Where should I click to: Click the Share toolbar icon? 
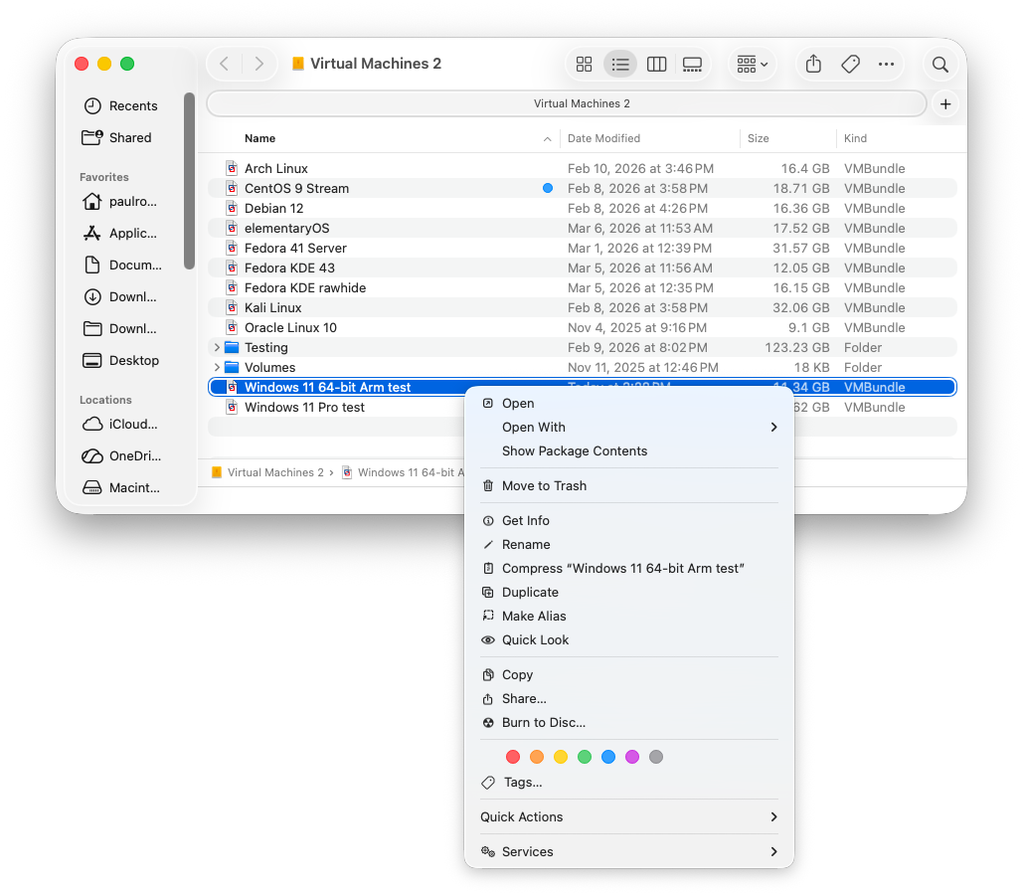813,64
